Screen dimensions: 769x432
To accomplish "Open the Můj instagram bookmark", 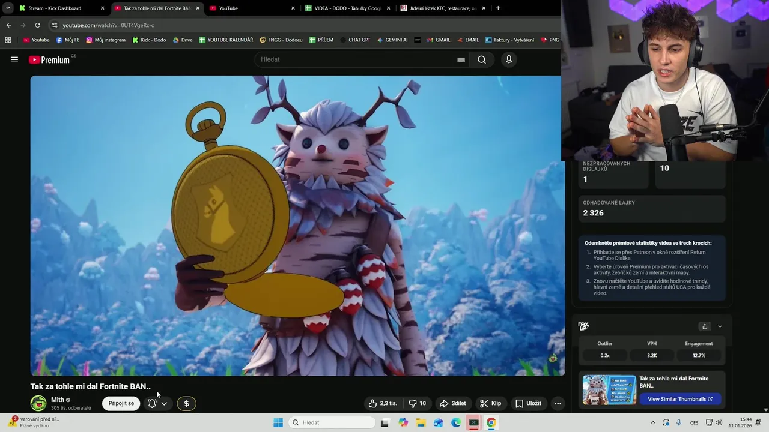I will 106,40.
